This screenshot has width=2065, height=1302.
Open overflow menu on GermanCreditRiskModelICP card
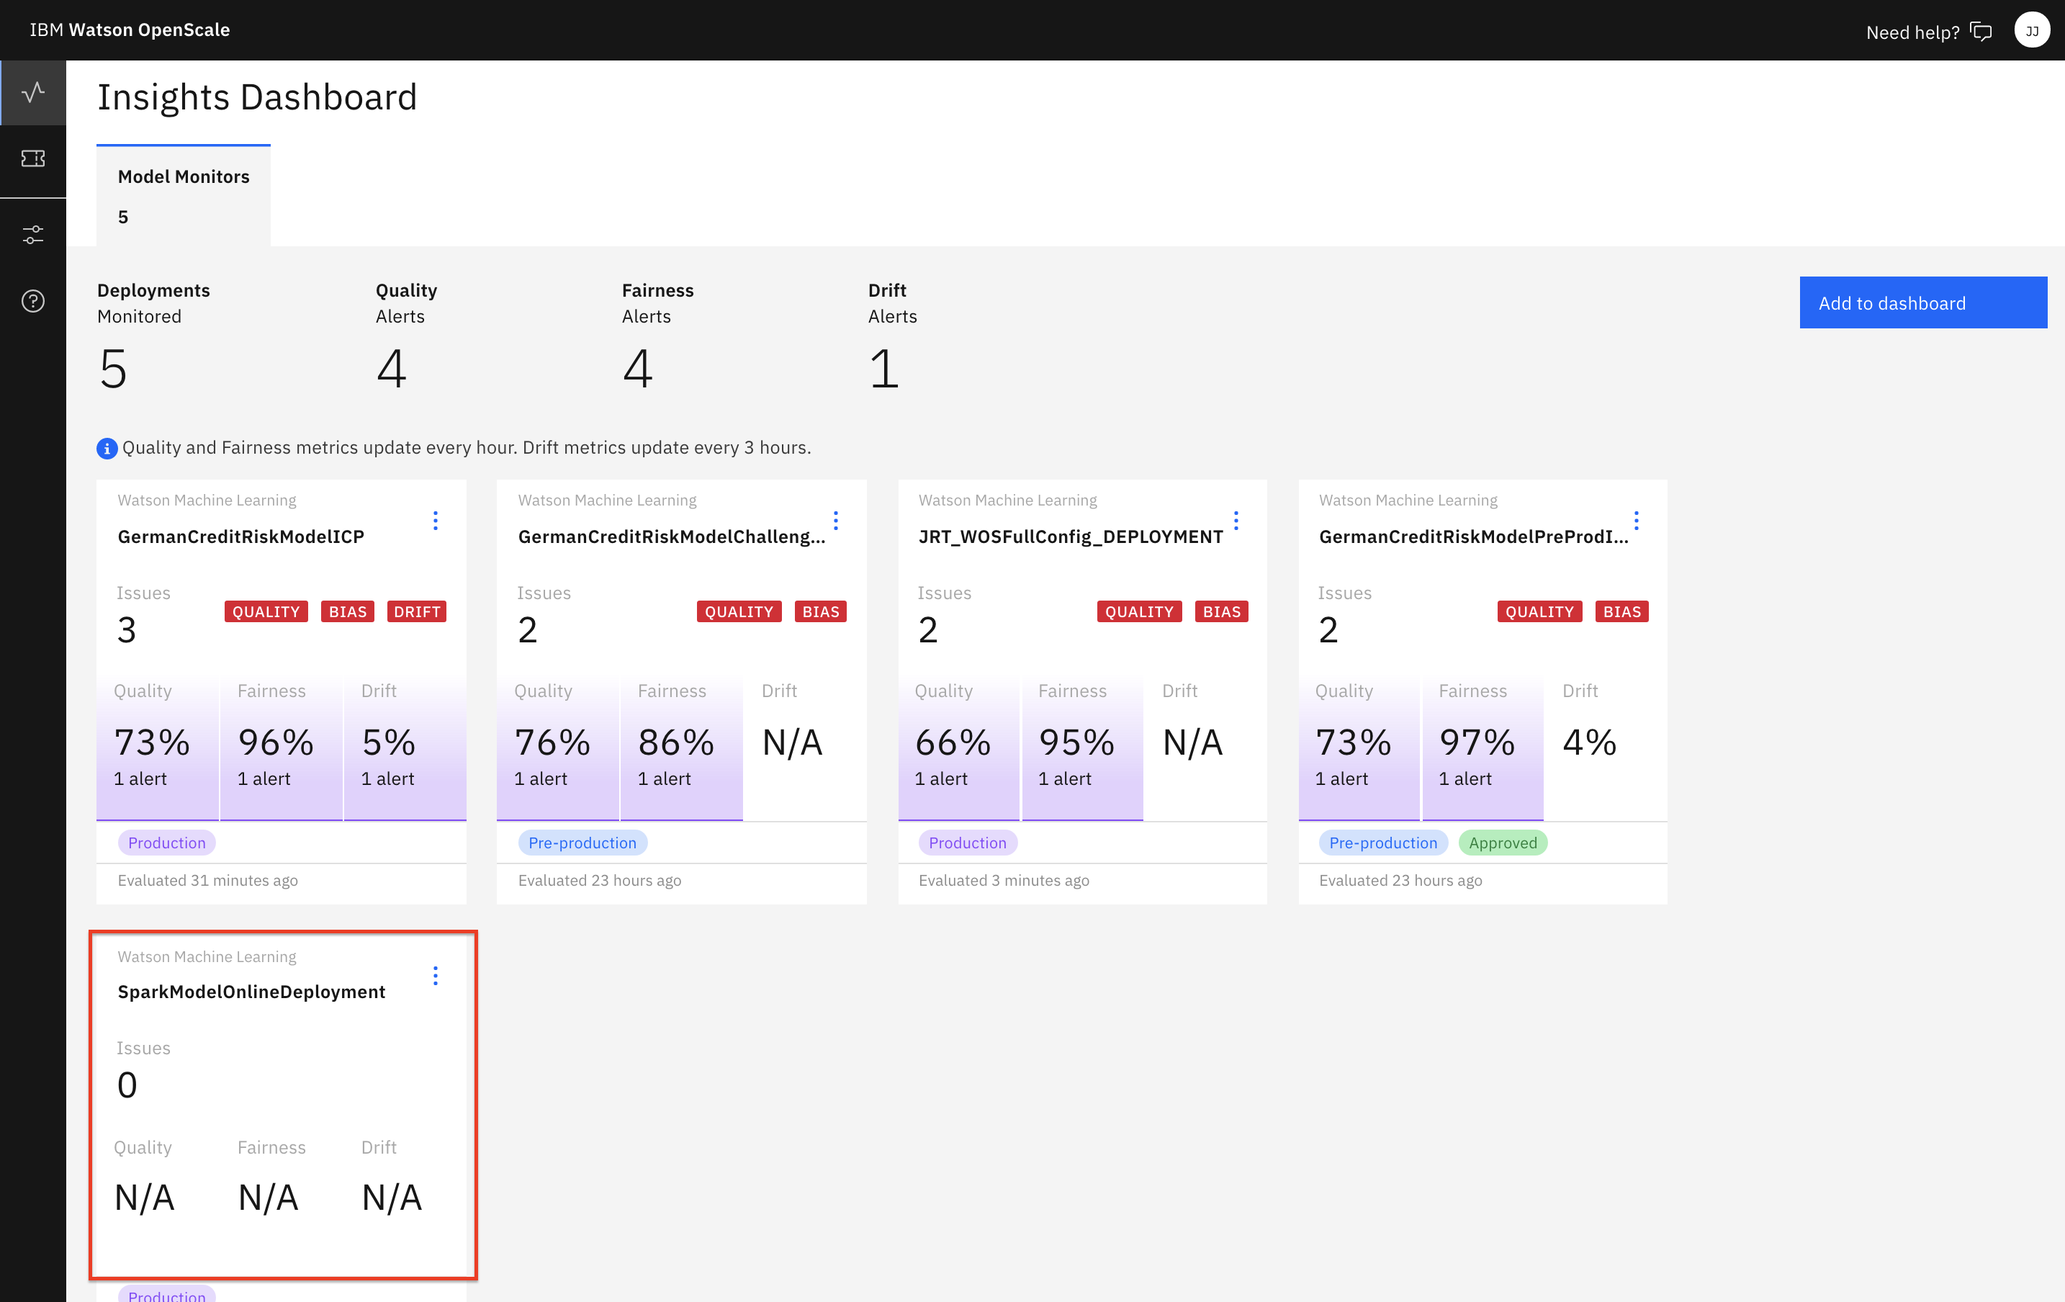pyautogui.click(x=436, y=521)
